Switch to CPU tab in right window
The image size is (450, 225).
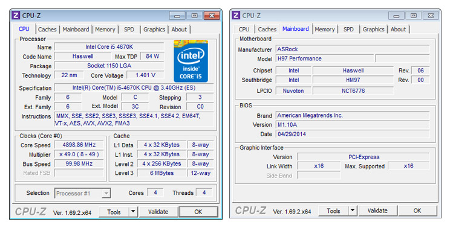point(244,29)
